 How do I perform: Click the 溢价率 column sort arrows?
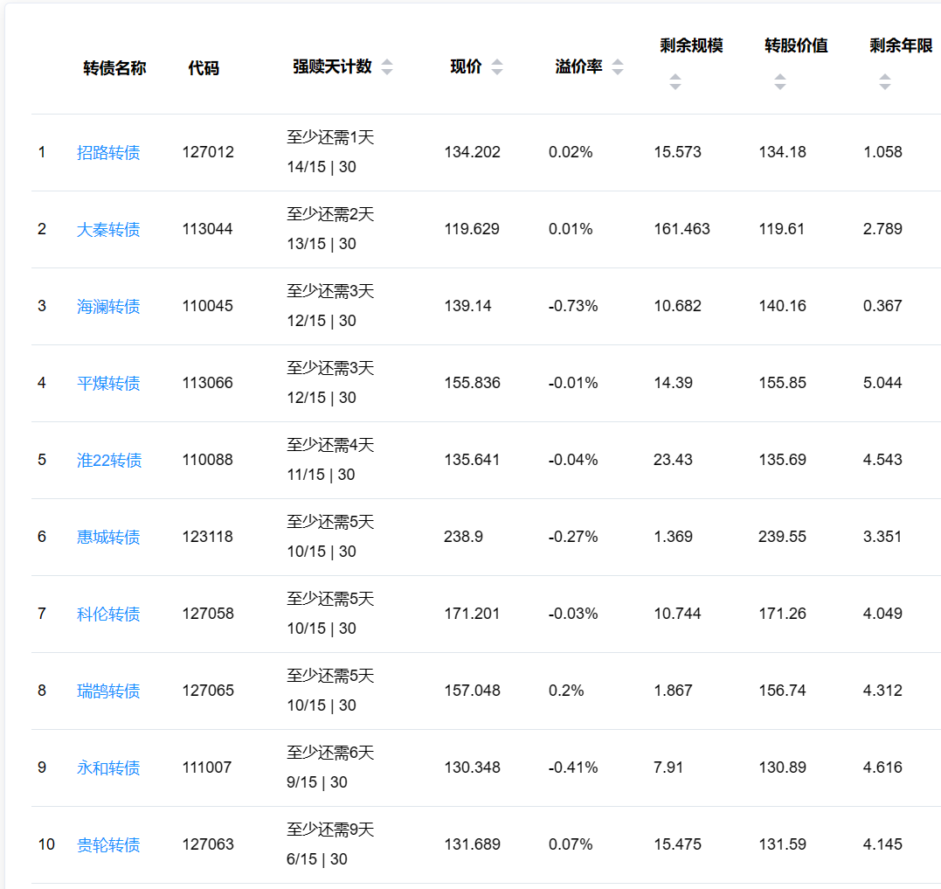pyautogui.click(x=618, y=67)
